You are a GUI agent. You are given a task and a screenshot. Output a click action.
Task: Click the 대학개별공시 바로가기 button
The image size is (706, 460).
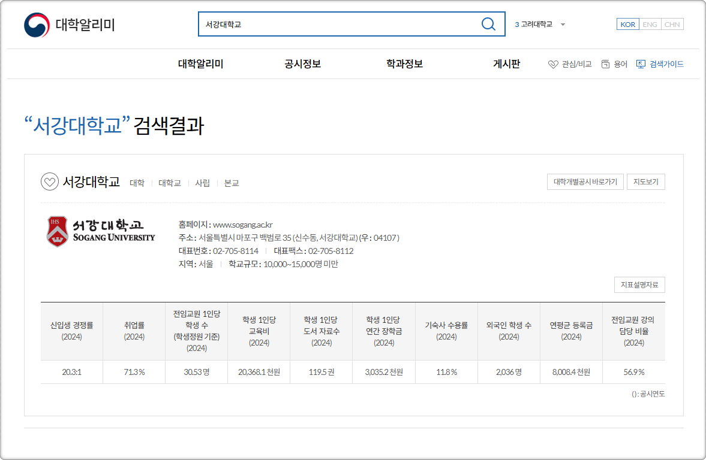(x=585, y=181)
